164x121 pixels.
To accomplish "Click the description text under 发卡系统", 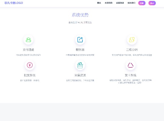I will pos(131,81).
